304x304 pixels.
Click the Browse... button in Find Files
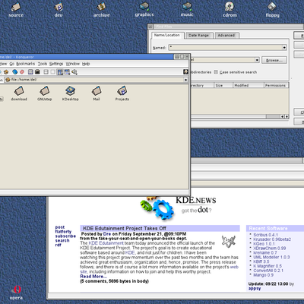coord(274,60)
